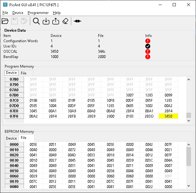Select the 2BDD cell in row 07F0
196x193 pixels.
tap(149, 116)
